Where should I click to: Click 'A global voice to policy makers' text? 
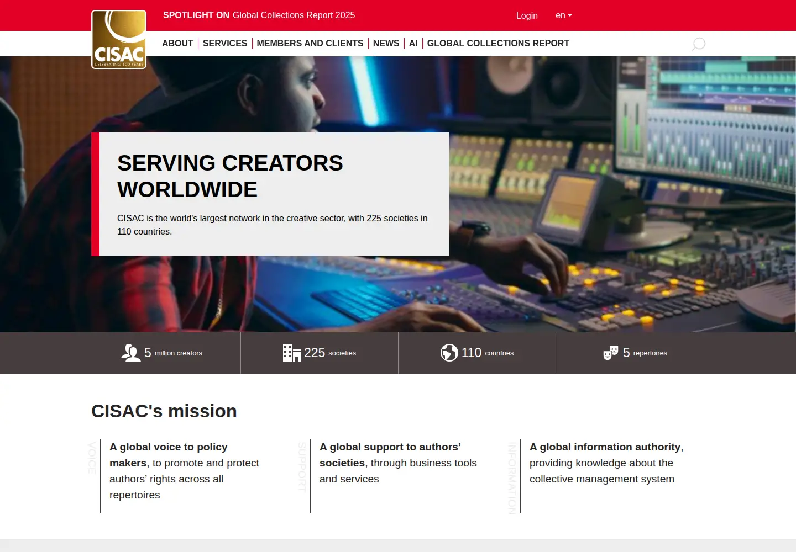tap(169, 455)
